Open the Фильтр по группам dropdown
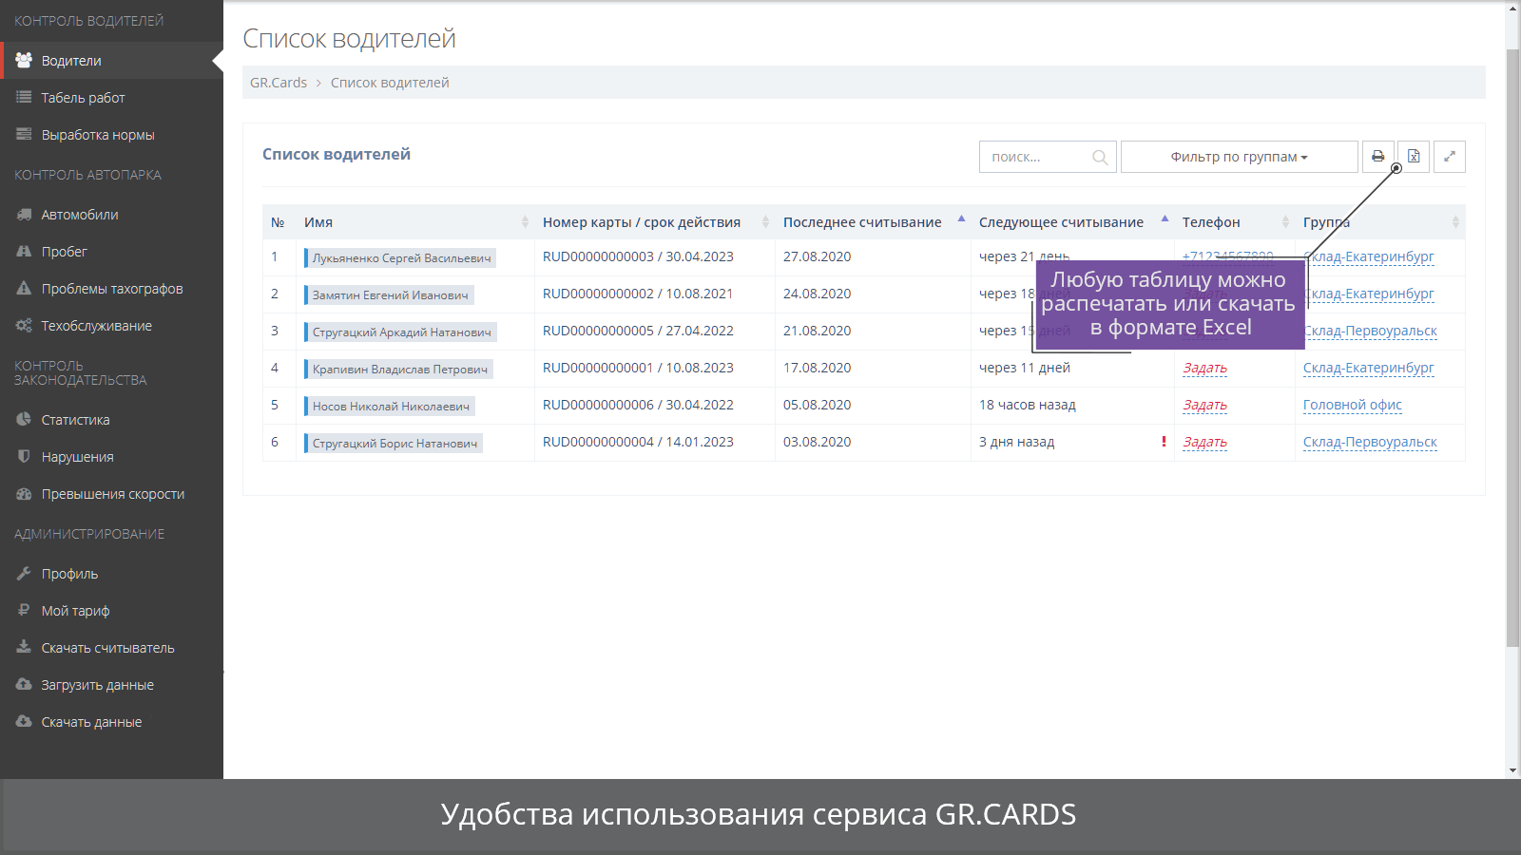The image size is (1521, 855). click(x=1239, y=157)
